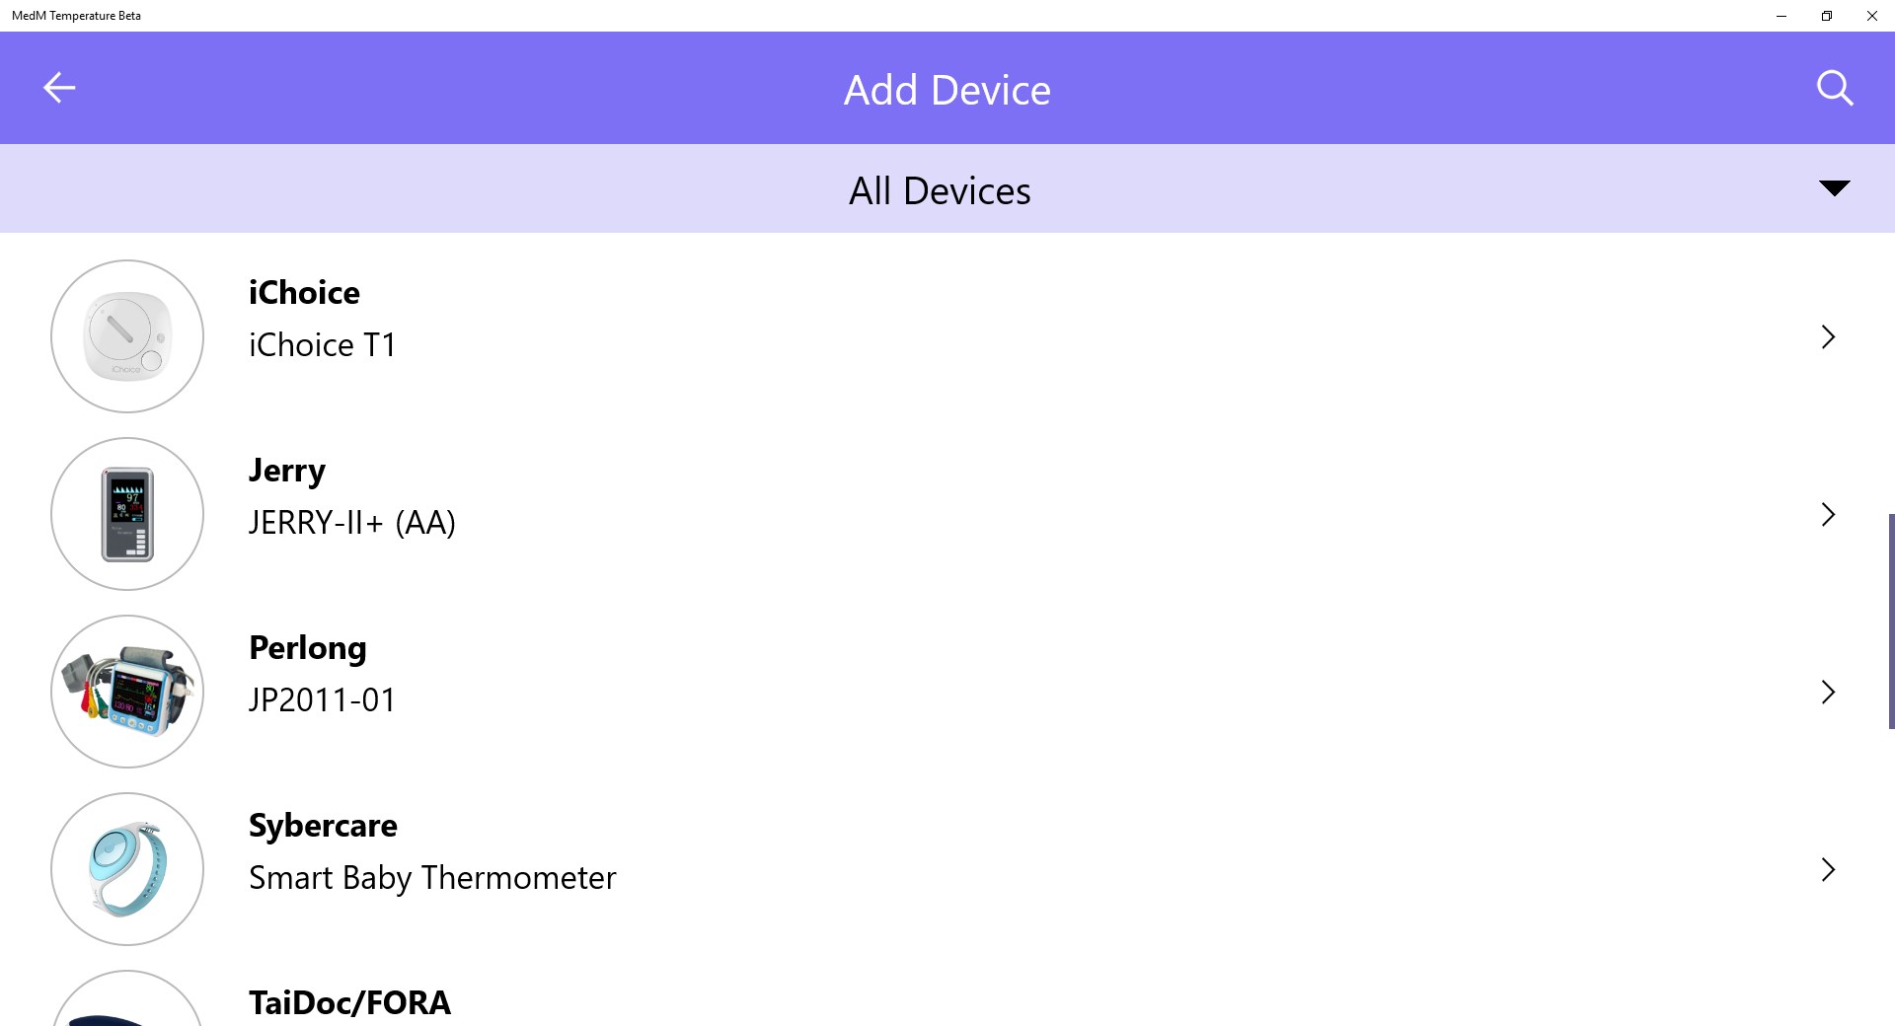The image size is (1895, 1026).
Task: Open the search magnifier icon
Action: click(1835, 88)
